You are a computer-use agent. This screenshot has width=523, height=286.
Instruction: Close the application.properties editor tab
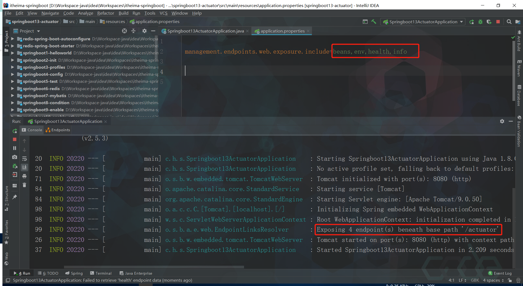(x=308, y=31)
